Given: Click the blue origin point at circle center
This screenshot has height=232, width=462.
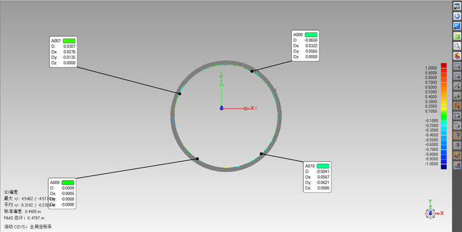Looking at the screenshot, I should pyautogui.click(x=221, y=108).
